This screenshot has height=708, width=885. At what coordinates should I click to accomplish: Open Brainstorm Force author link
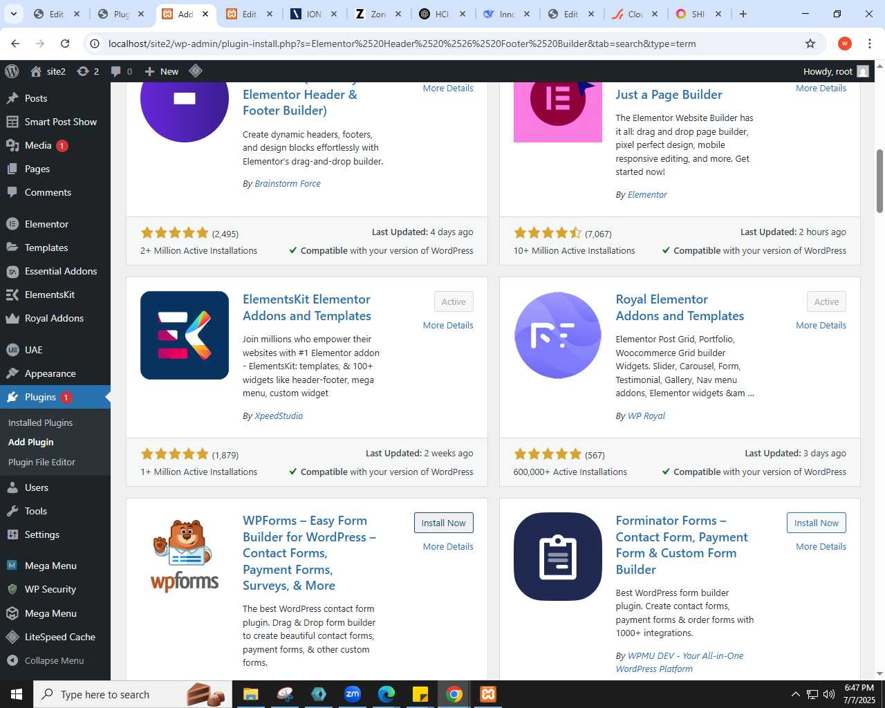pyautogui.click(x=288, y=183)
